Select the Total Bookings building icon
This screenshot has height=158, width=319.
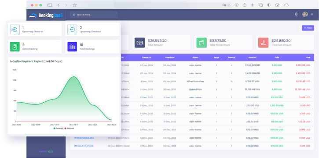point(72,47)
